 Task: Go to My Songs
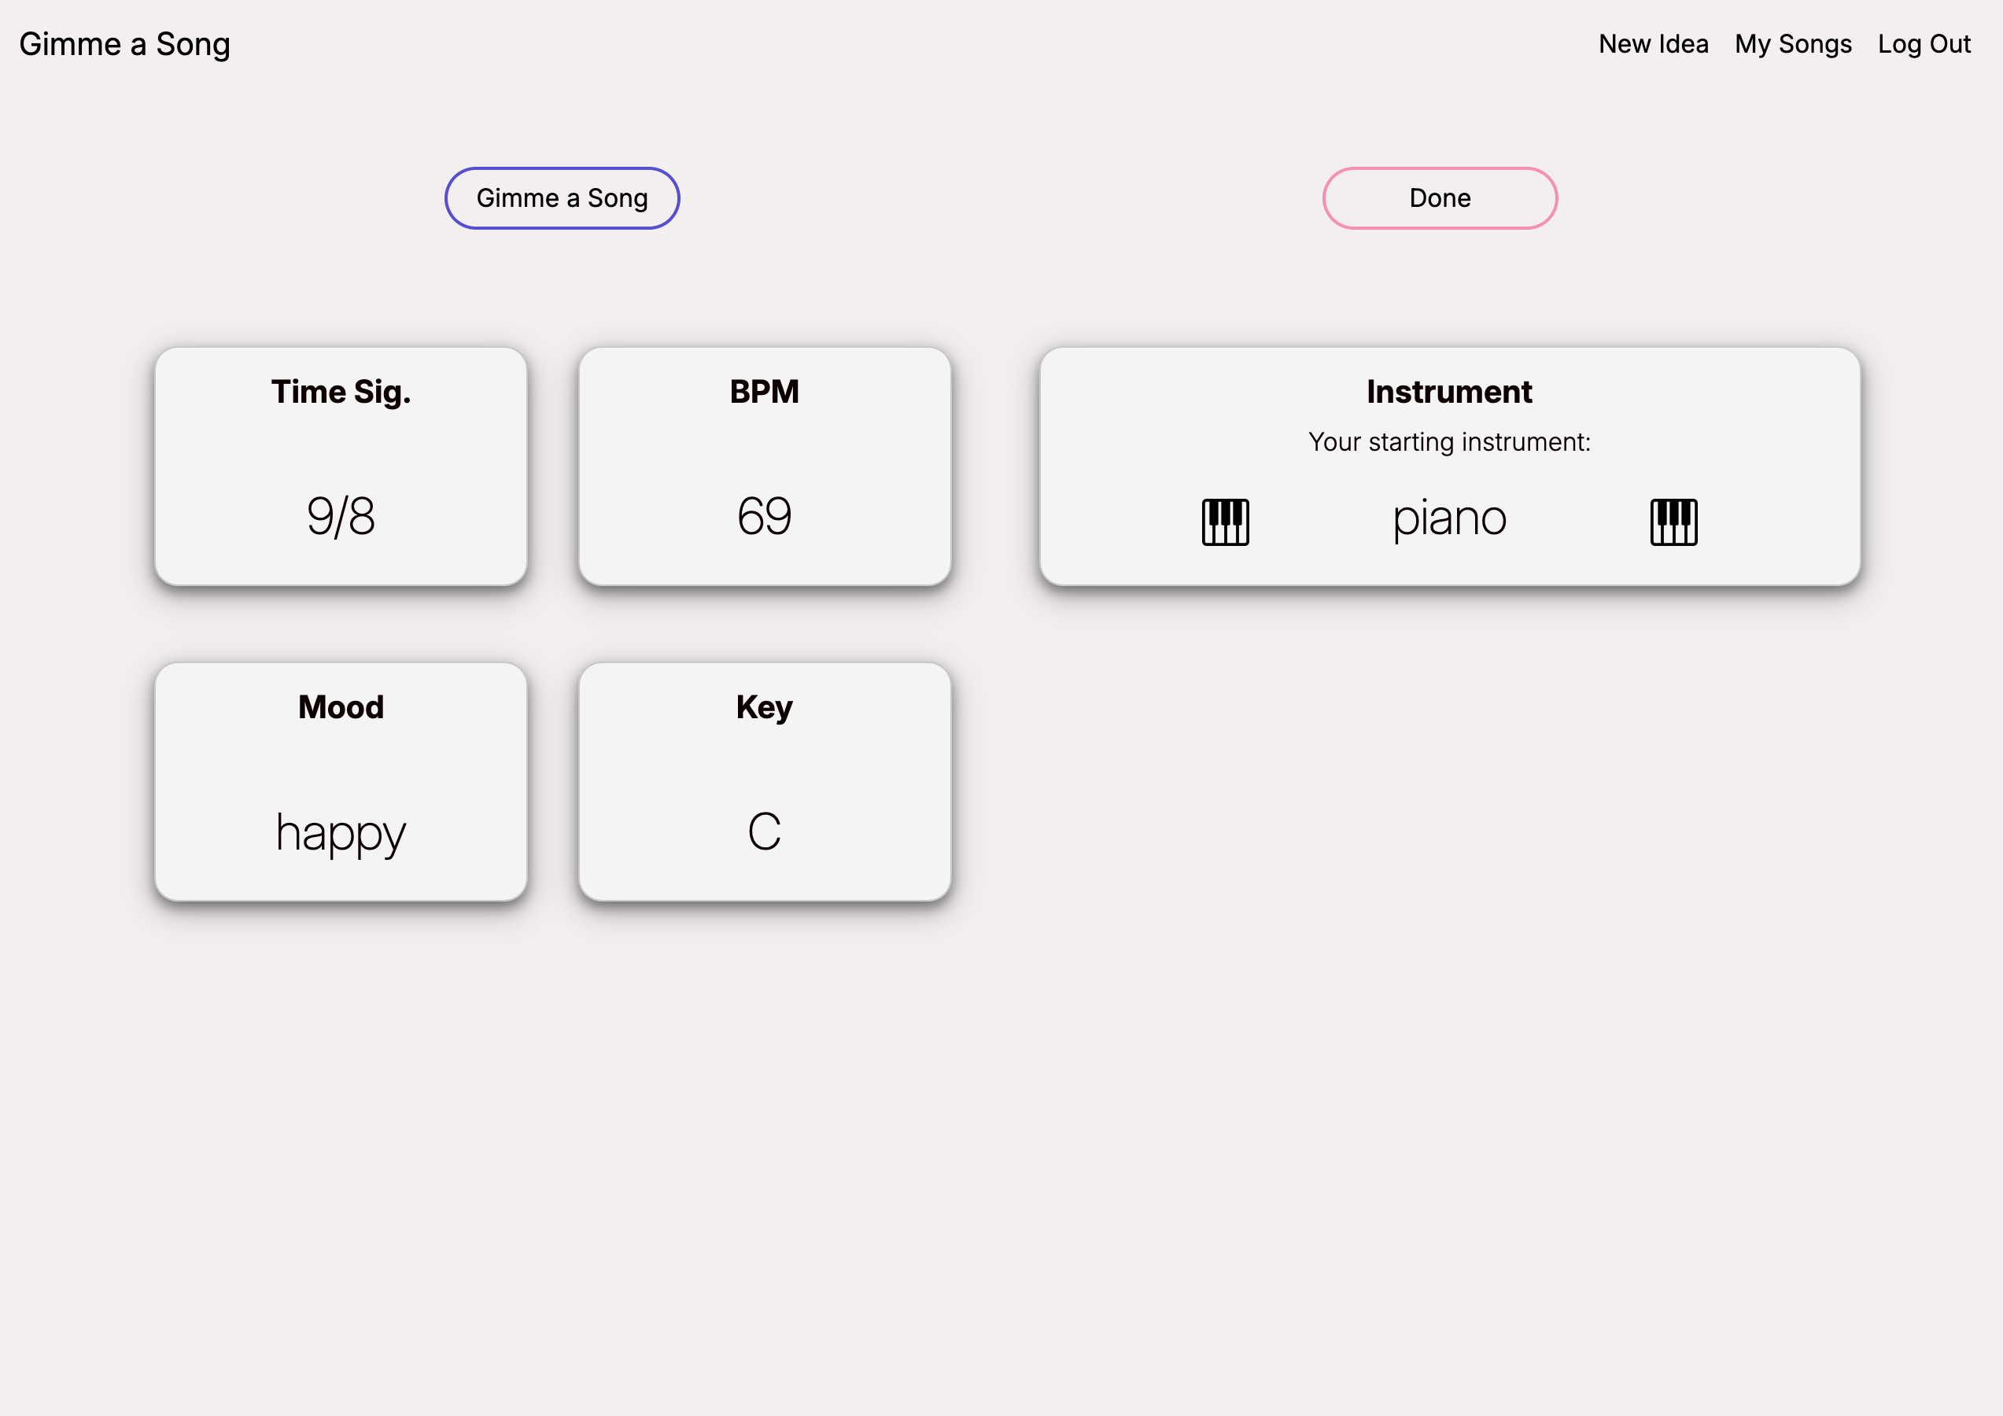point(1793,43)
